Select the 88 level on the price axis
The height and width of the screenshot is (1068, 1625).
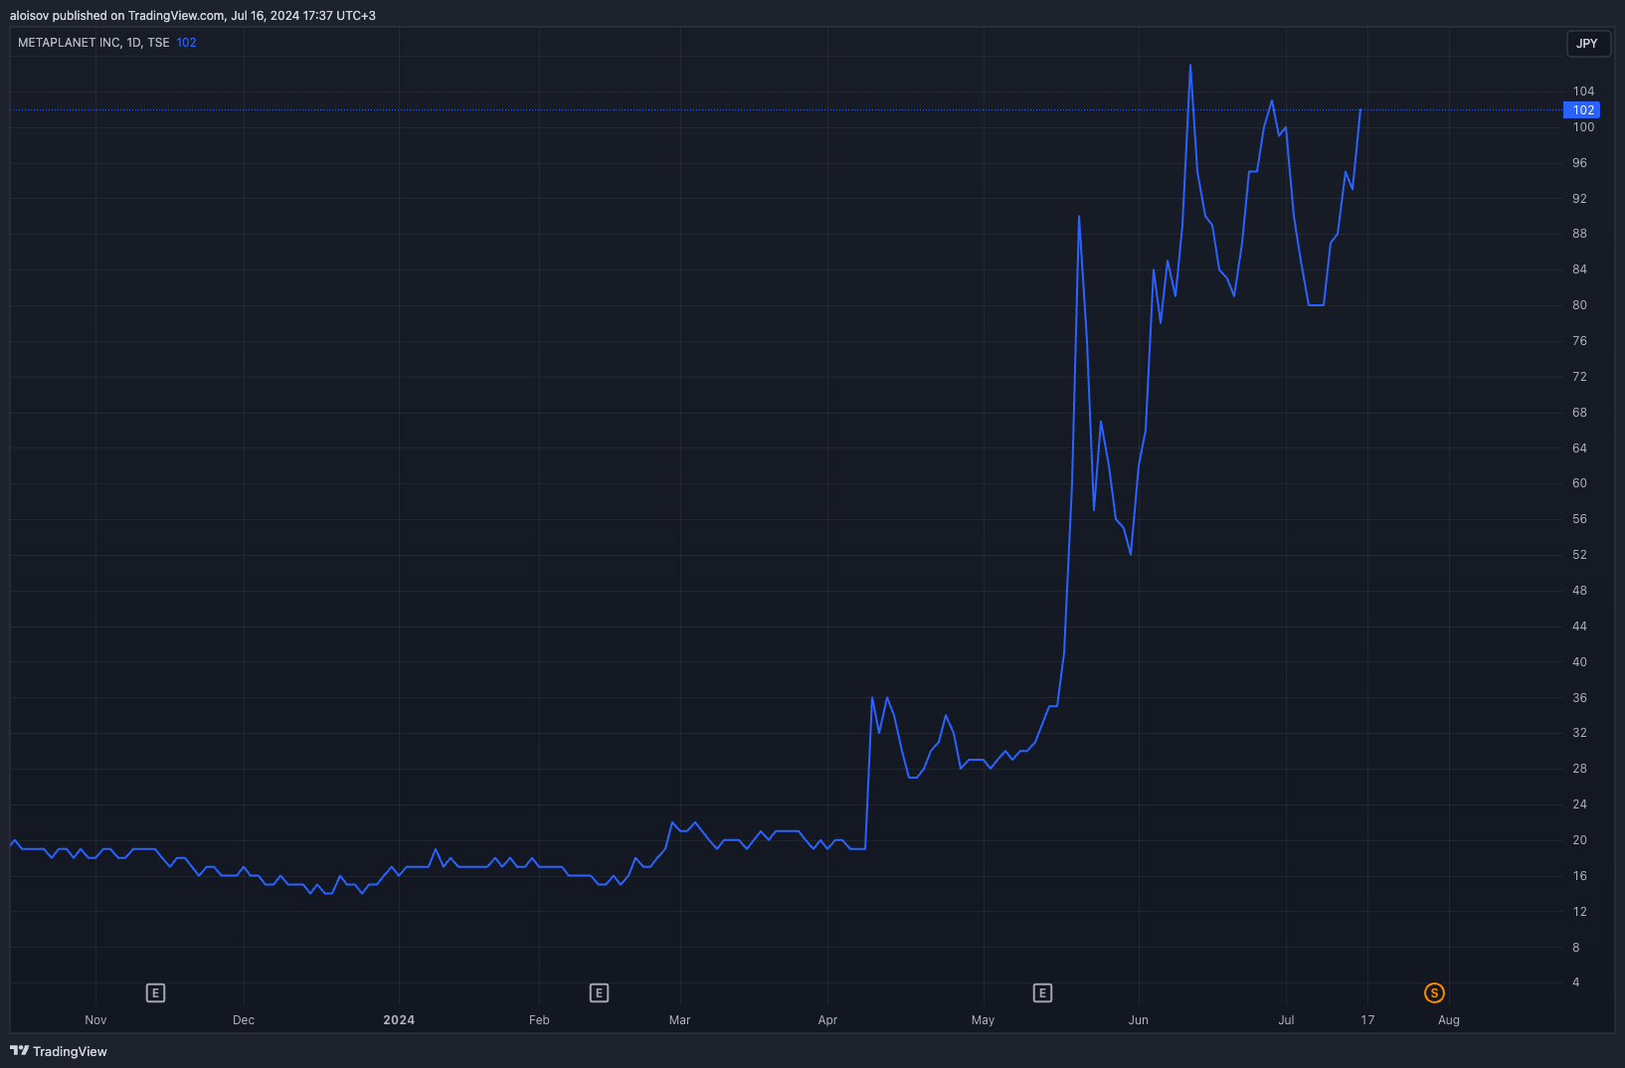click(1579, 234)
